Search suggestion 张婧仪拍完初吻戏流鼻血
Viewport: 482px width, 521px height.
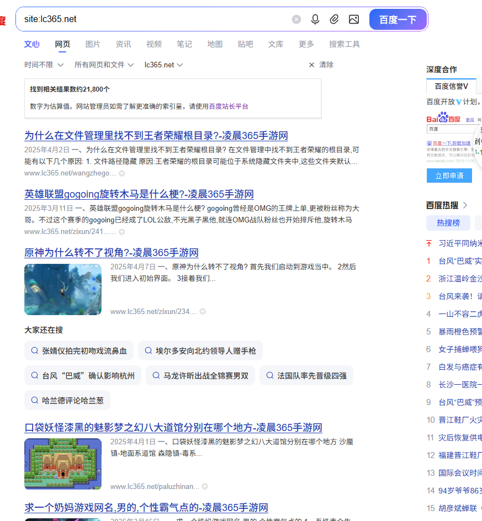(x=79, y=351)
